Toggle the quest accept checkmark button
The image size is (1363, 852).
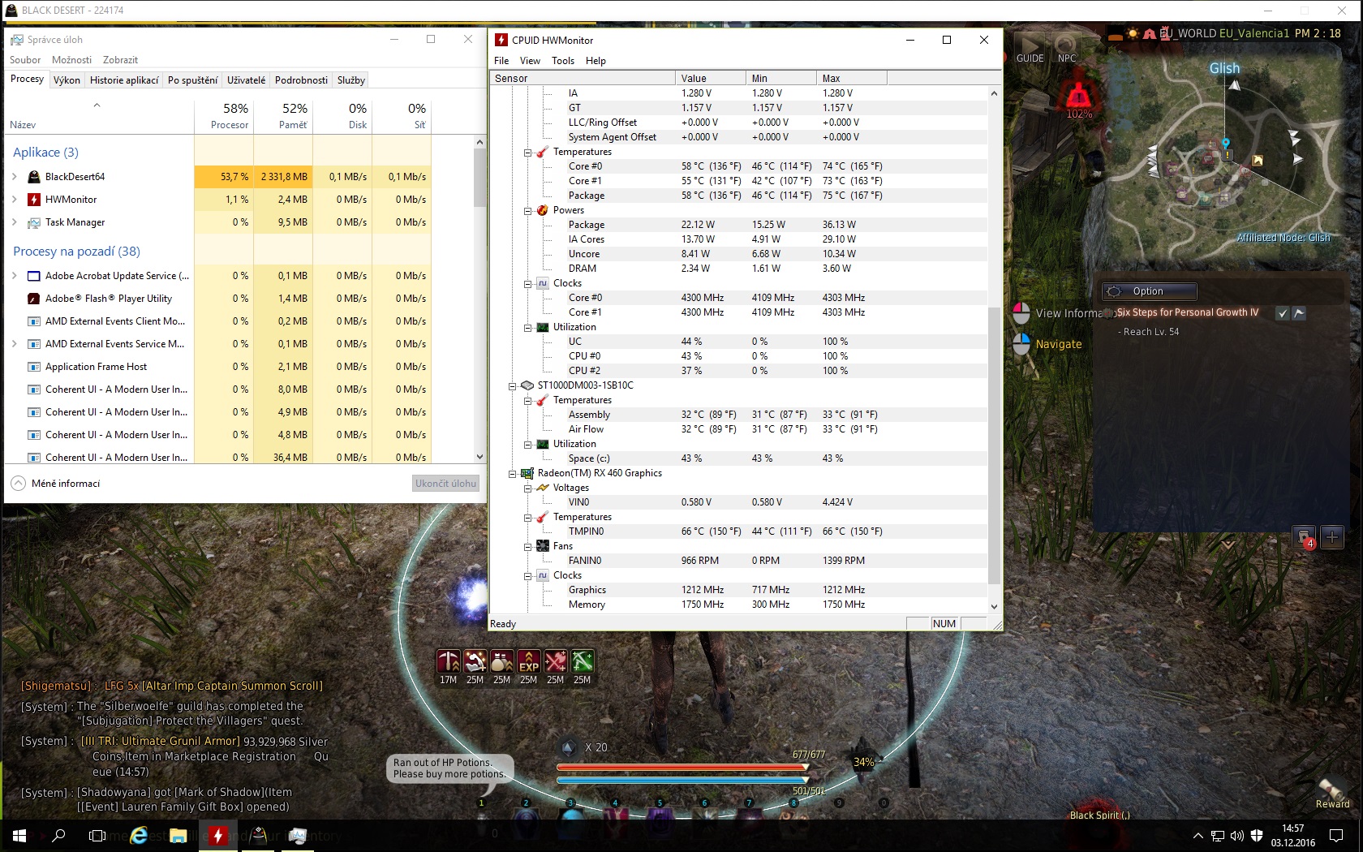(x=1283, y=313)
